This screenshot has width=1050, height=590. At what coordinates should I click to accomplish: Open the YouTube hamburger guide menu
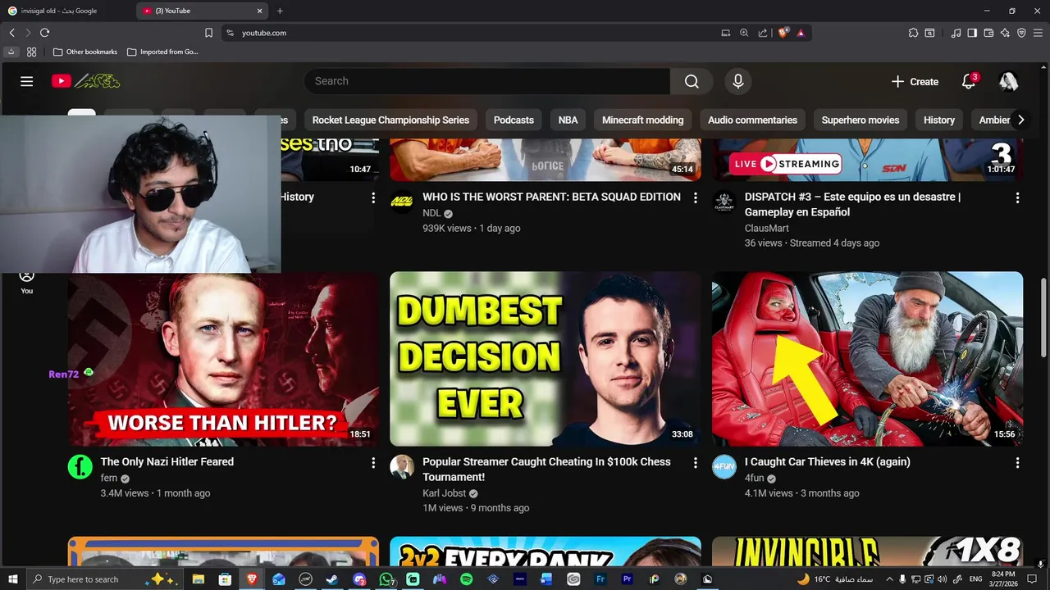coord(27,81)
